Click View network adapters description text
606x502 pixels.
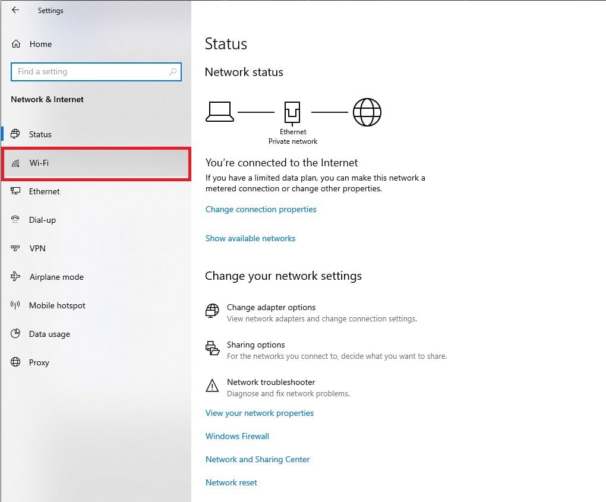321,319
